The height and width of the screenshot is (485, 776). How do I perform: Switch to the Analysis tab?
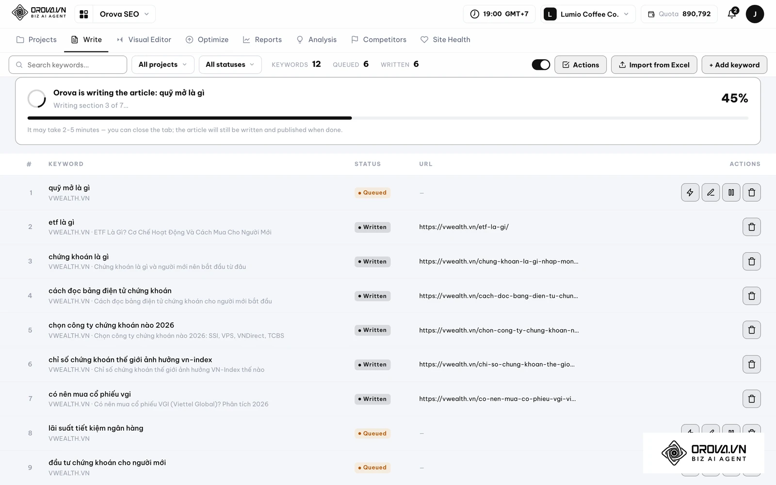click(x=316, y=40)
